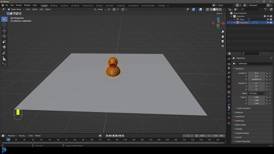Click the Location X value field
Screen dimensions: 274x154
click(256, 73)
